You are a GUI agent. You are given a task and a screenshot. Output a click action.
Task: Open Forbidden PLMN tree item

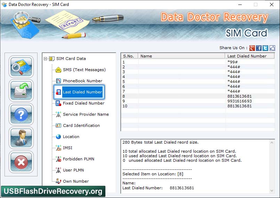click(79, 159)
